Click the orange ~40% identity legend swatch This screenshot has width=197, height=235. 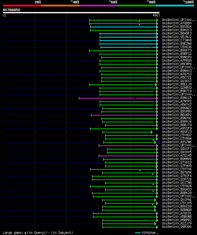(x=60, y=6)
